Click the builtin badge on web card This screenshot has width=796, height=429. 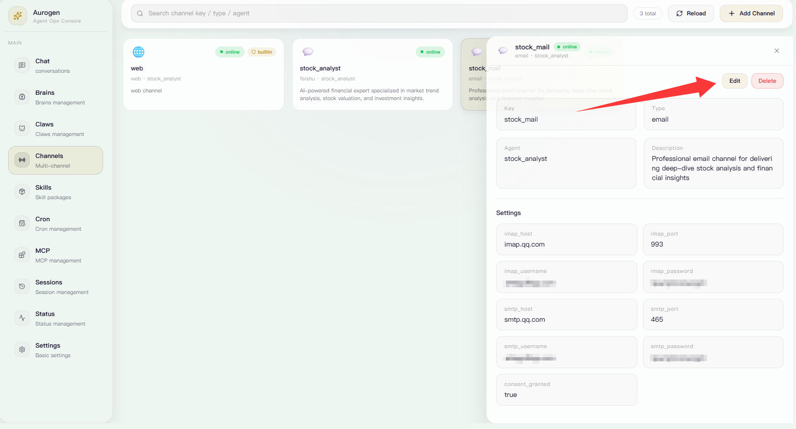[x=262, y=52]
